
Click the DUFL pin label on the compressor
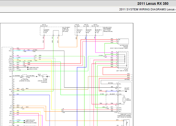tap(120, 110)
